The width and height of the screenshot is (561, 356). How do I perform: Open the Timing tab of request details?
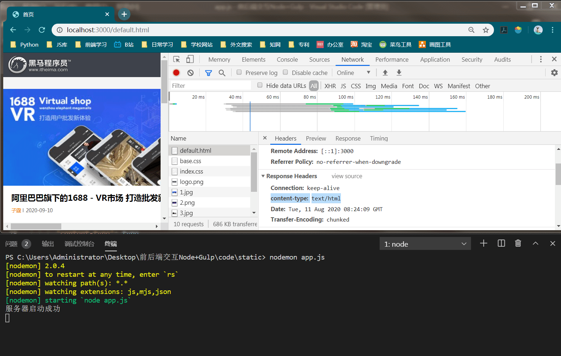[x=379, y=138]
